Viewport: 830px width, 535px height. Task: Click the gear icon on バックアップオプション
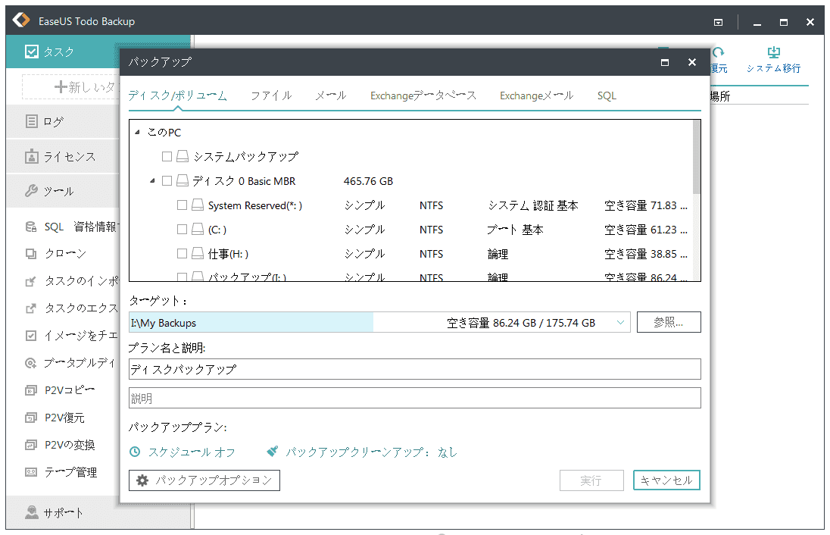pyautogui.click(x=142, y=480)
